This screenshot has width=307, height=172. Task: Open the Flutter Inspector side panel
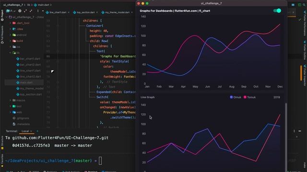point(305,75)
